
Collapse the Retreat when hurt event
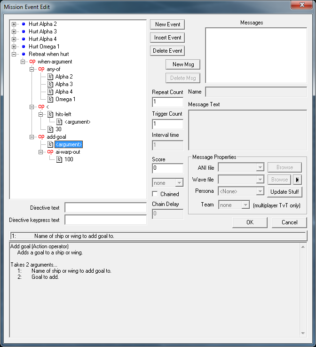pos(14,54)
